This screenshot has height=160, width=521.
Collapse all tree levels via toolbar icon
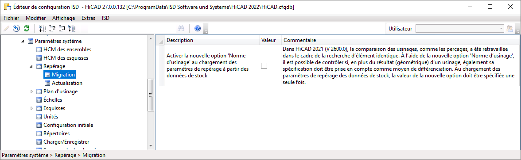[x=42, y=28]
